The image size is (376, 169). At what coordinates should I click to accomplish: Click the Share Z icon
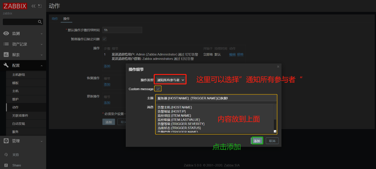(6, 165)
